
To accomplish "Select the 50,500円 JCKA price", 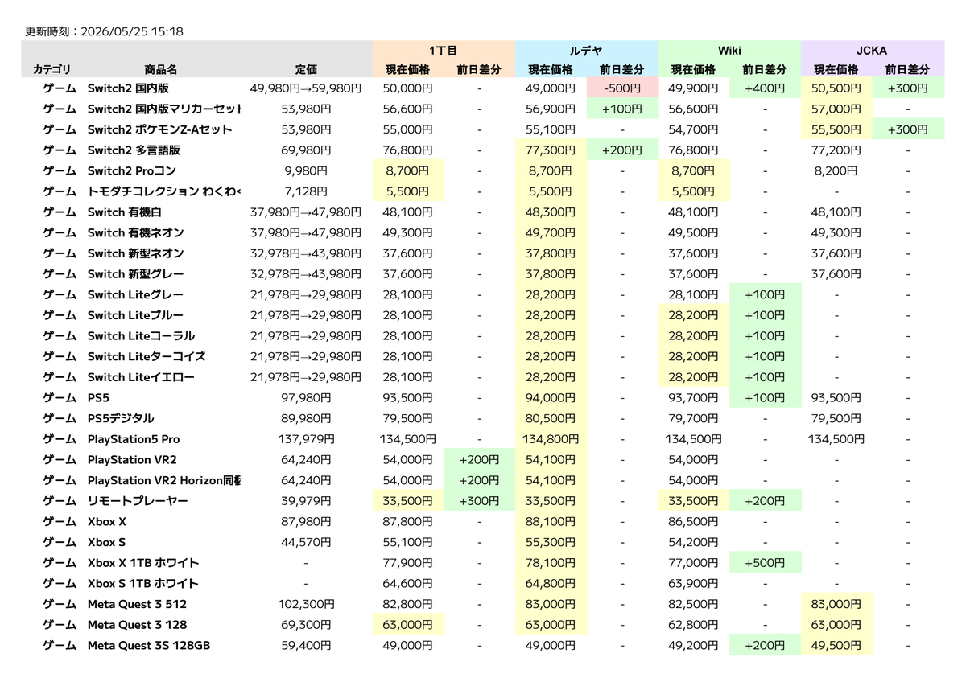I will tap(837, 88).
